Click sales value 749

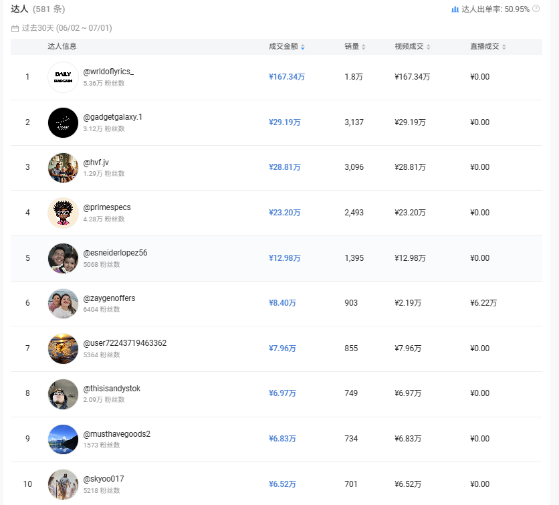point(351,393)
